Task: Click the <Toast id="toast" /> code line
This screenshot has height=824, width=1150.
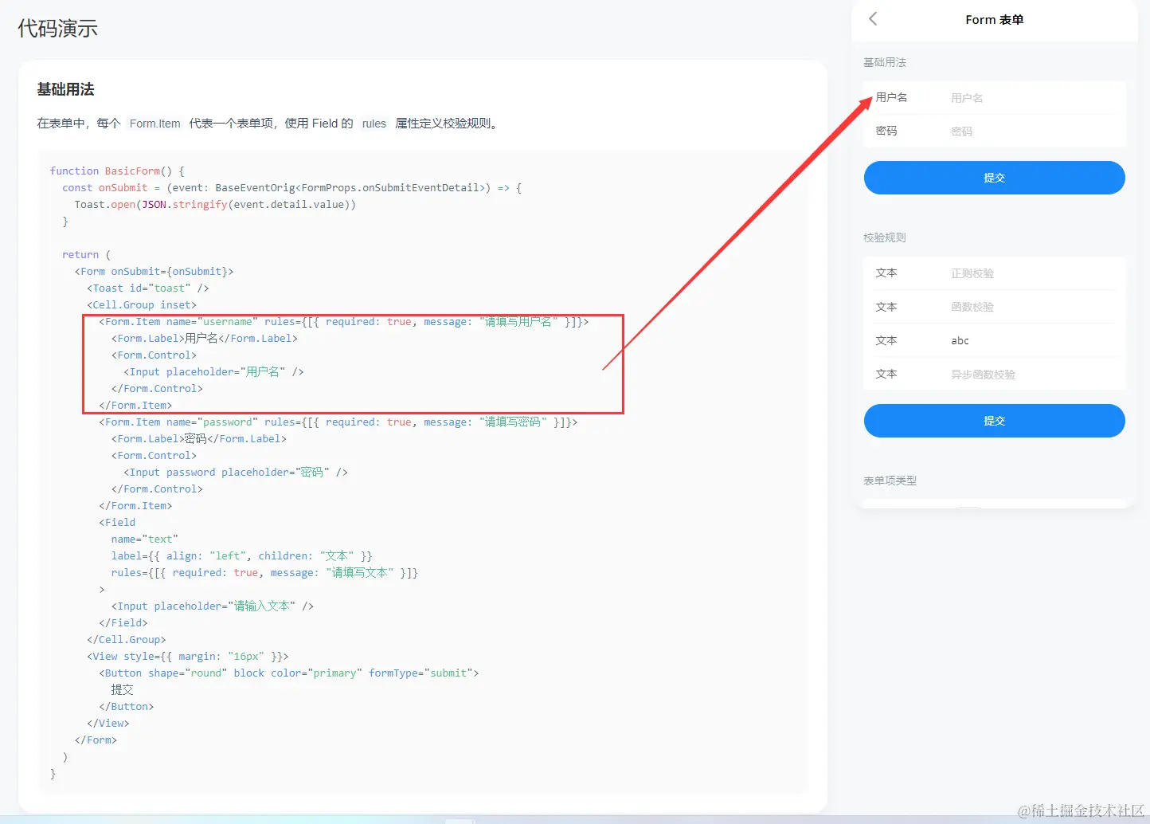Action: point(148,288)
